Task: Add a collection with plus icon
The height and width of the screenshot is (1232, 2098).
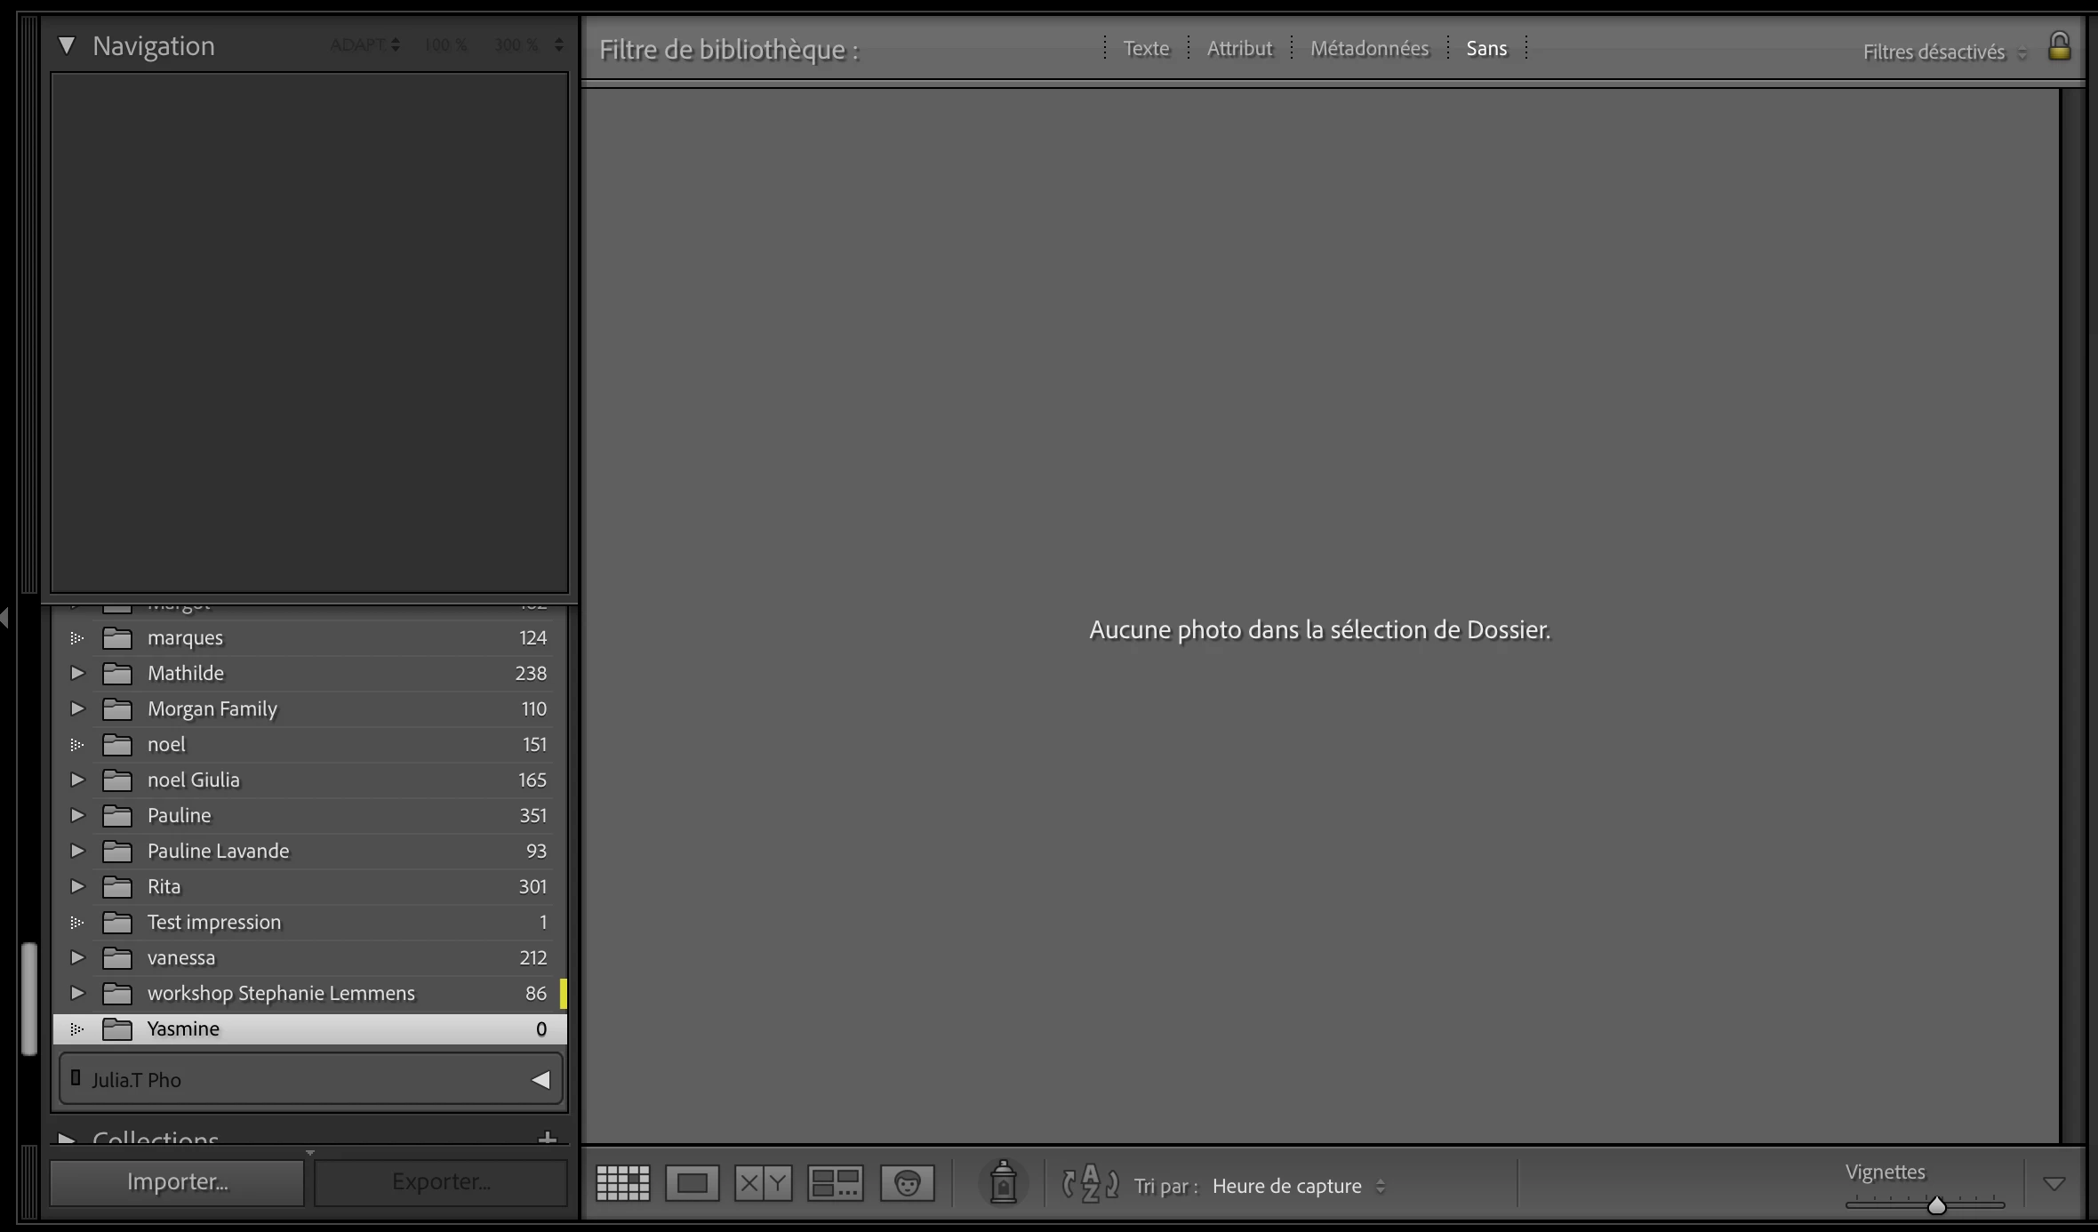Action: [x=548, y=1137]
